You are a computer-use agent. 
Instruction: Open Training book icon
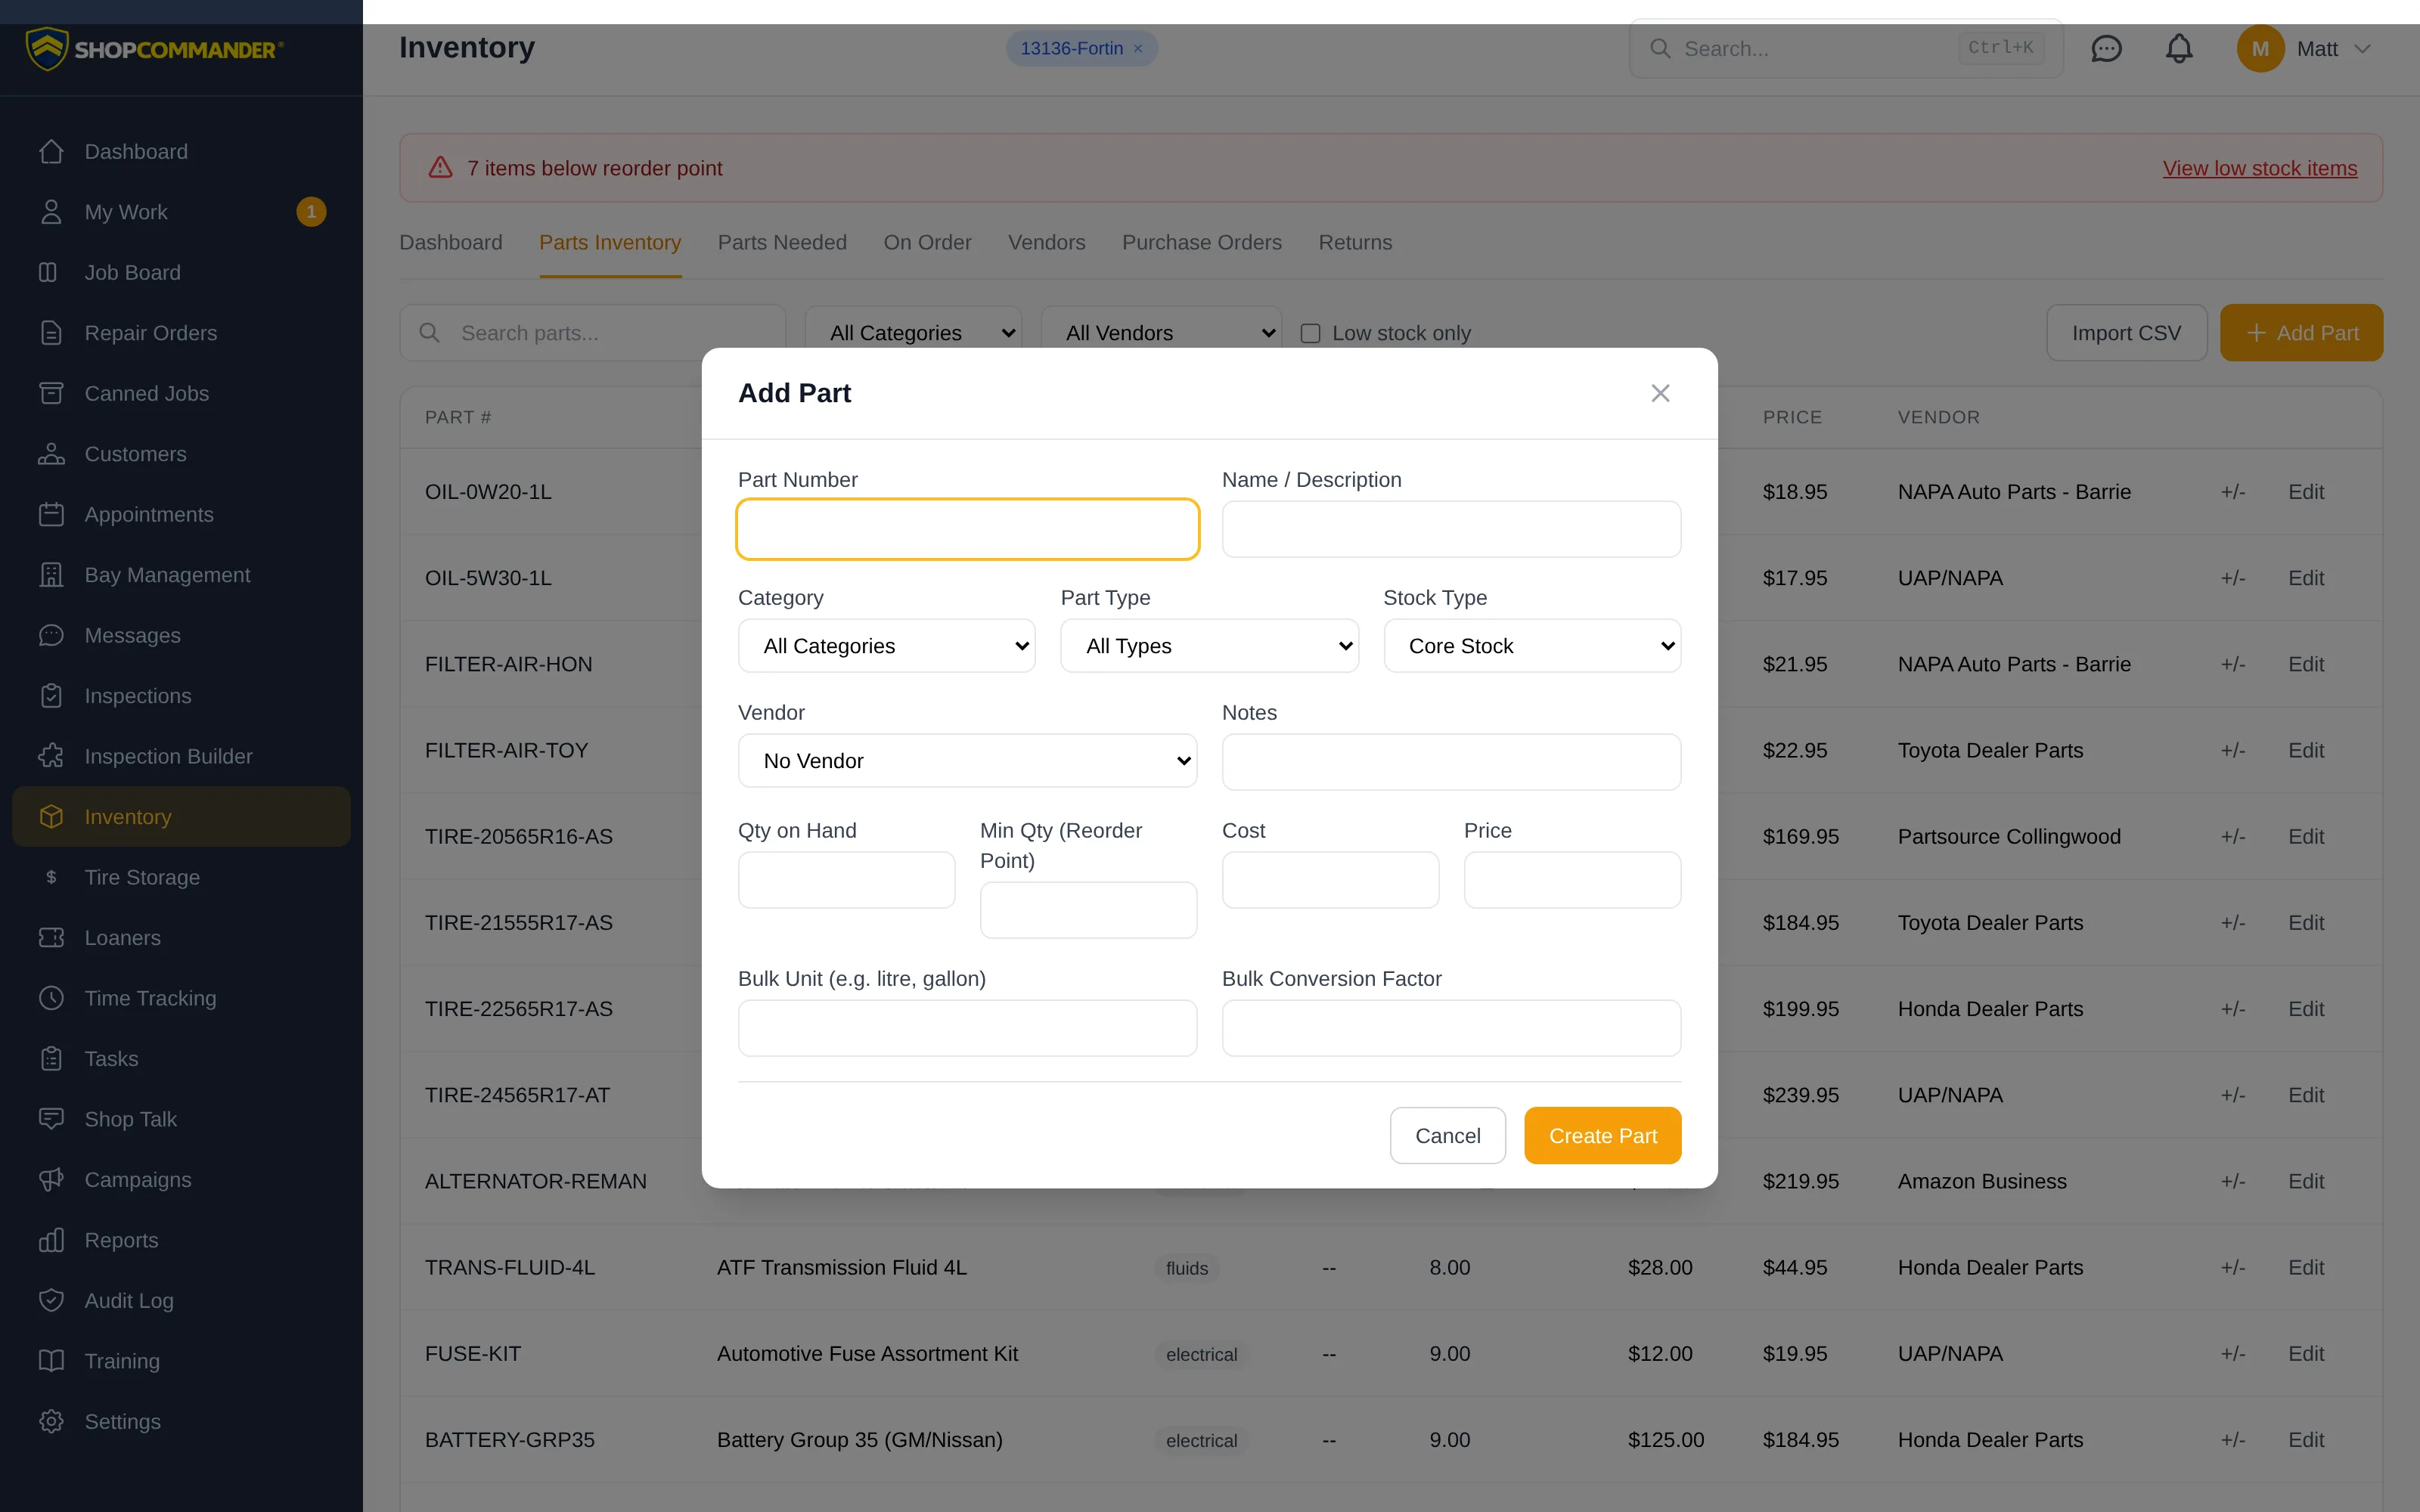pos(51,1361)
